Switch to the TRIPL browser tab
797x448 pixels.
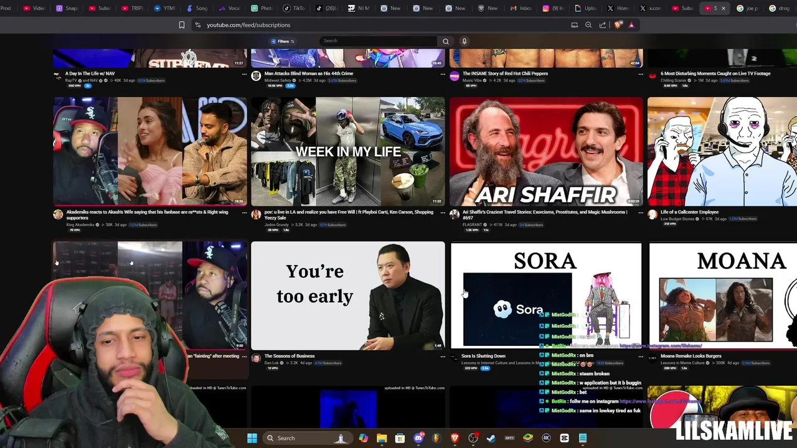[x=132, y=8]
